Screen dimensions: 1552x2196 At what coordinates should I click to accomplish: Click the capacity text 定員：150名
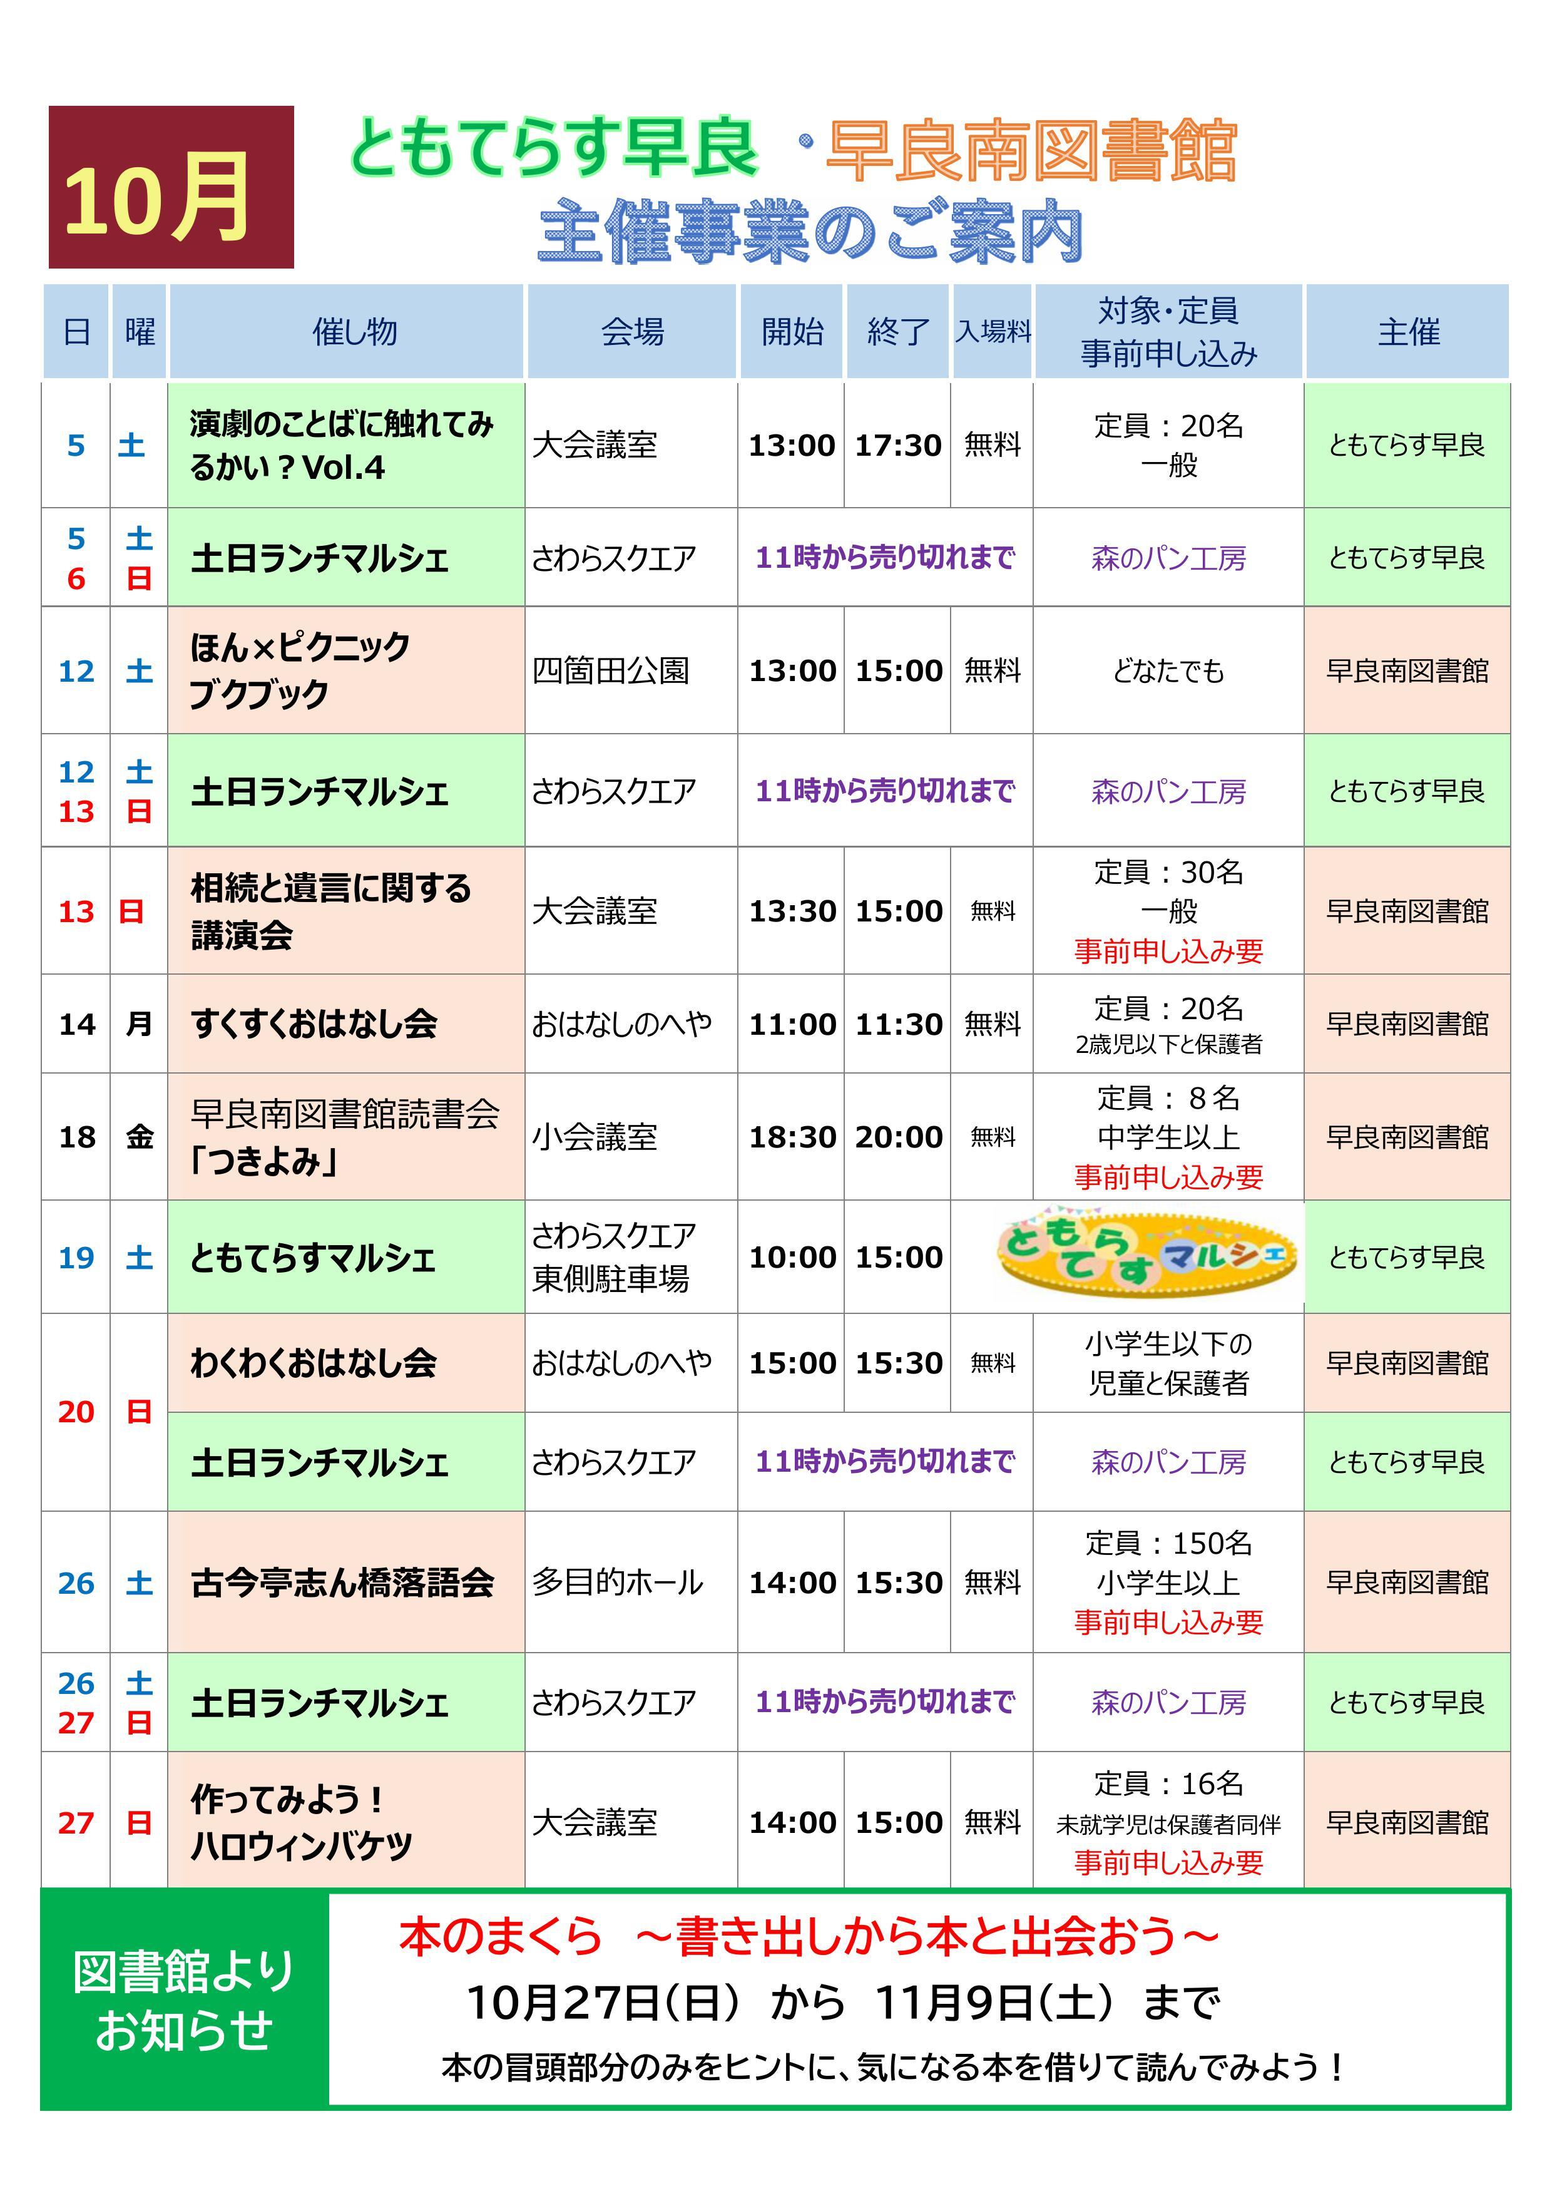pyautogui.click(x=1168, y=1542)
